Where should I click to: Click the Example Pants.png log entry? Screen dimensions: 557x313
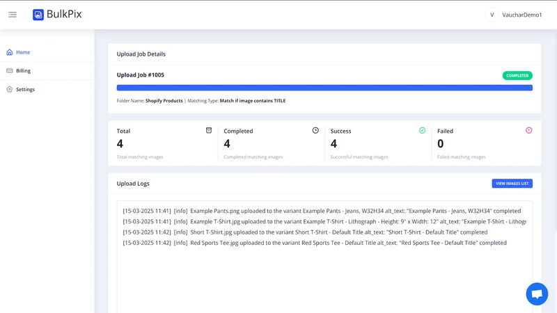pyautogui.click(x=322, y=211)
